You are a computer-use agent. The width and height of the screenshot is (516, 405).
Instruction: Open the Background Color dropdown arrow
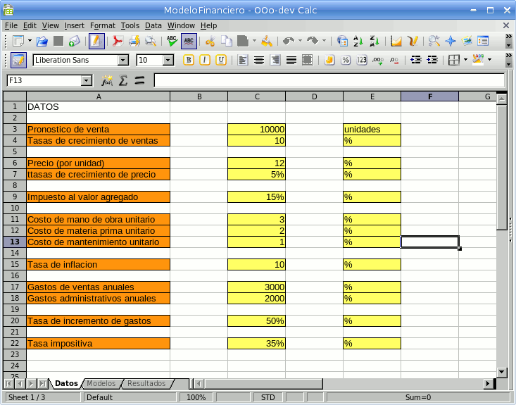pyautogui.click(x=489, y=60)
